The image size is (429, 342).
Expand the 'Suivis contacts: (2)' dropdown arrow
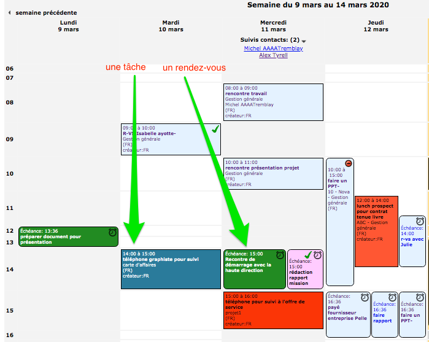point(304,41)
